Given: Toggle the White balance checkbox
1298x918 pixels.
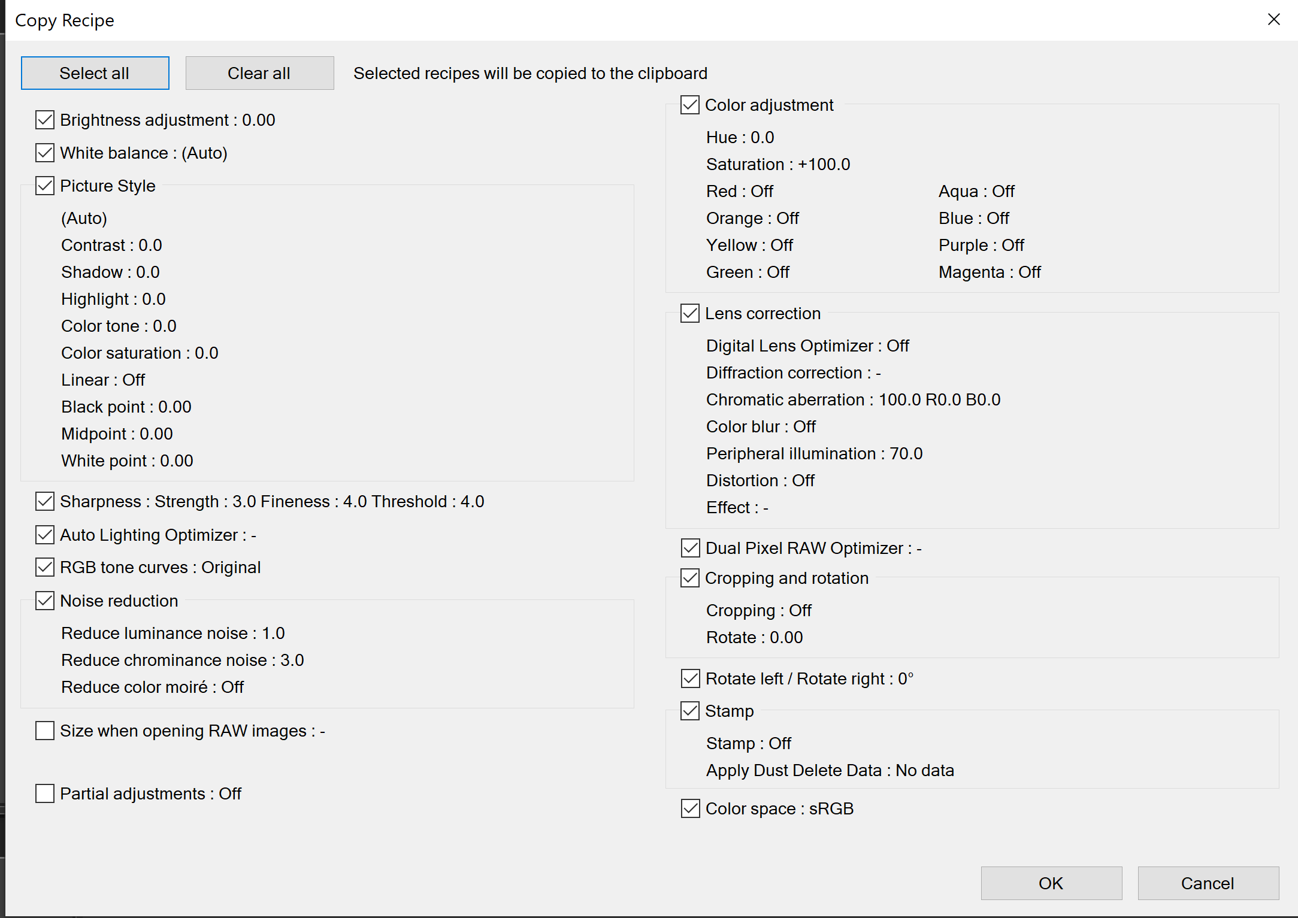Looking at the screenshot, I should 45,153.
